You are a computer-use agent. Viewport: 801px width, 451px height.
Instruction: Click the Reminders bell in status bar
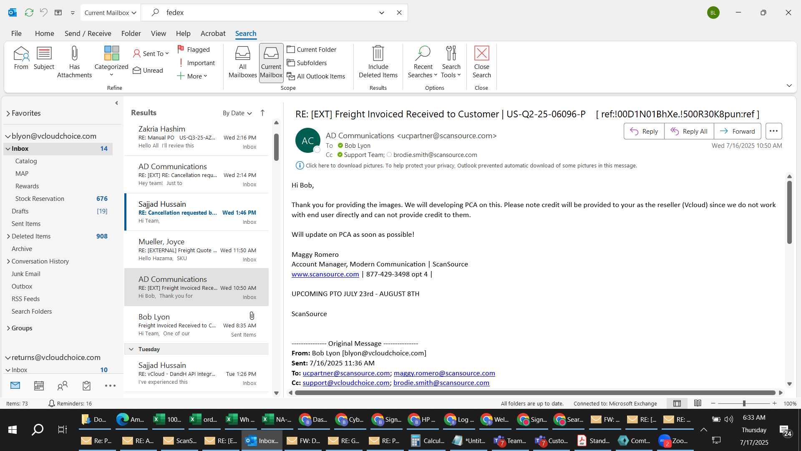pyautogui.click(x=52, y=403)
